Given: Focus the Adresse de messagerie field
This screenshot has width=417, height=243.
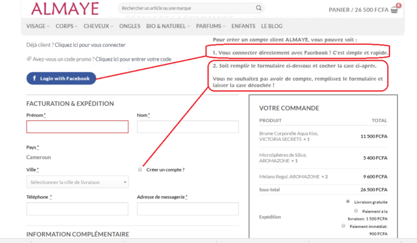Looking at the screenshot, I should click(187, 209).
